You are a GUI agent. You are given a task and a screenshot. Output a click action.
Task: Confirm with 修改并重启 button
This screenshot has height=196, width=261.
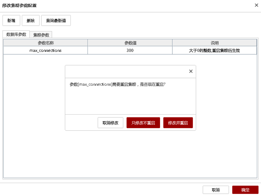[178, 123]
